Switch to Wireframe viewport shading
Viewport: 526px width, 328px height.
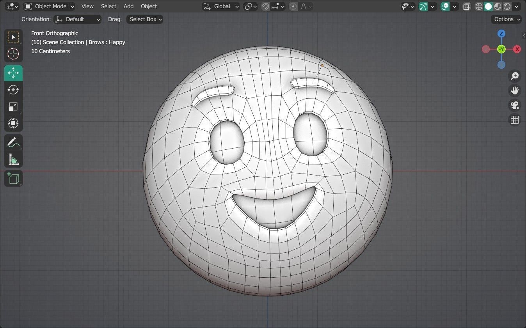coord(479,6)
